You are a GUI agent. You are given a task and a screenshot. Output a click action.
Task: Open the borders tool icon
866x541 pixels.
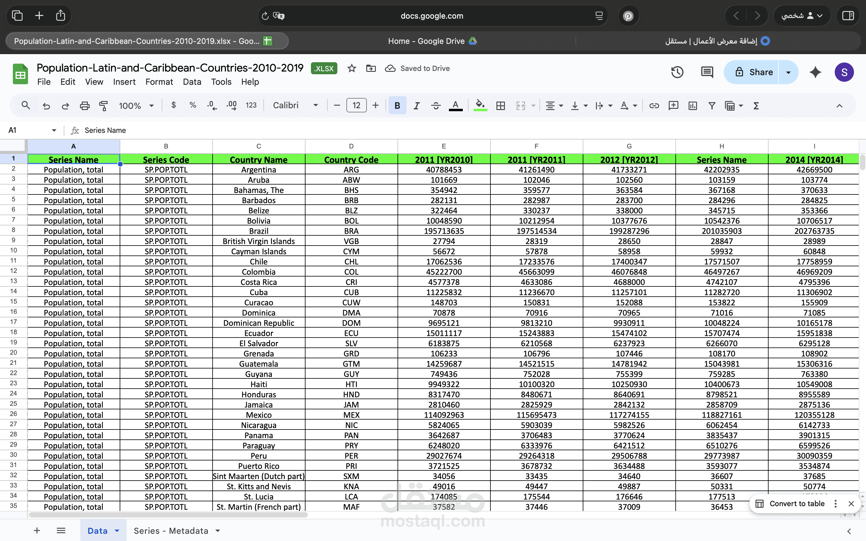point(501,105)
